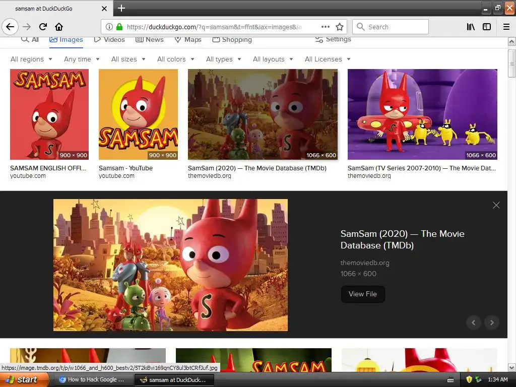Go back with the browser back arrow
Viewport: 516px width, 387px height.
pos(10,27)
